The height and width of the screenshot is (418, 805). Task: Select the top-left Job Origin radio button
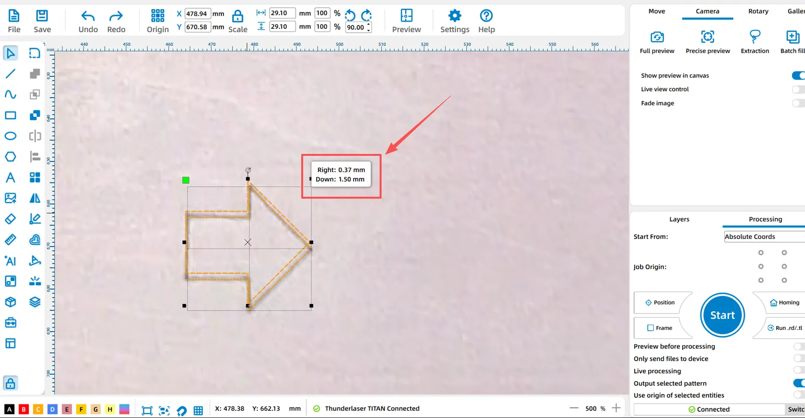(x=761, y=253)
